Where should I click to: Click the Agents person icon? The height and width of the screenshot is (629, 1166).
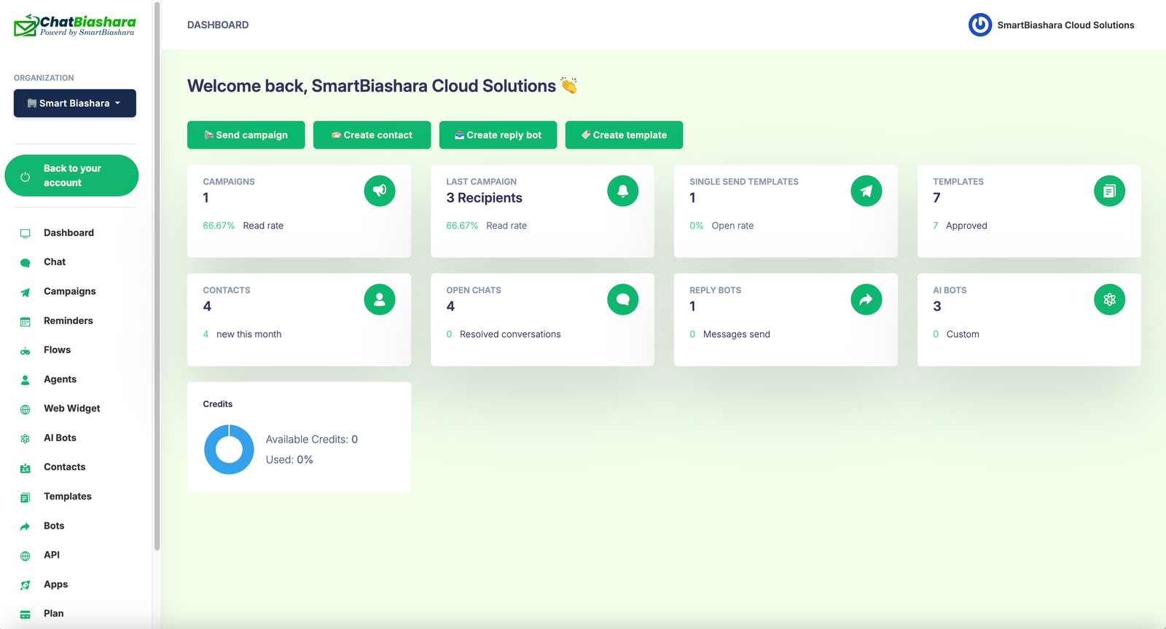tap(26, 380)
